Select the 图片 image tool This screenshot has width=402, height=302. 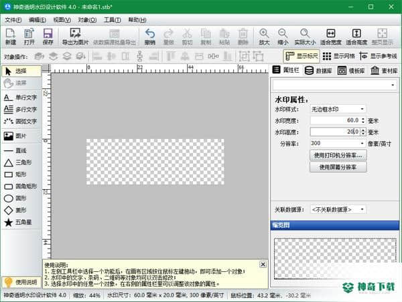pyautogui.click(x=21, y=136)
